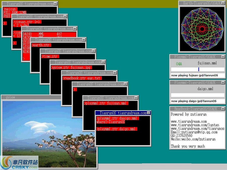Click the now playing fujisan-jp status bar
Viewport: 227px width, 170px height.
pos(197,75)
